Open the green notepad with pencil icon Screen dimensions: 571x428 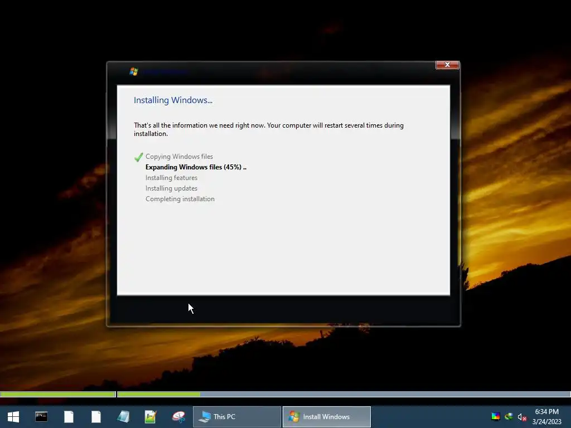[x=151, y=417]
